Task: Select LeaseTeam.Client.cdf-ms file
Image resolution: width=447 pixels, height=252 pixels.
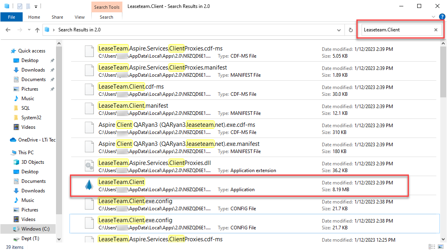Action: point(253,90)
